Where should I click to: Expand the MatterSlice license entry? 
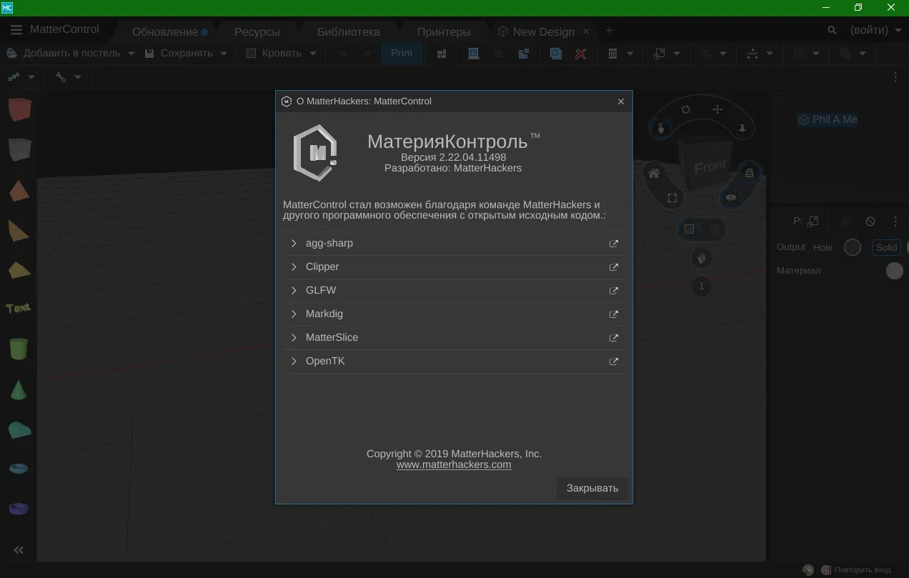coord(294,338)
